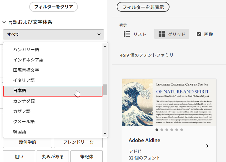Choose イタリア語 in the dropdown list
226x162 pixels.
point(53,80)
